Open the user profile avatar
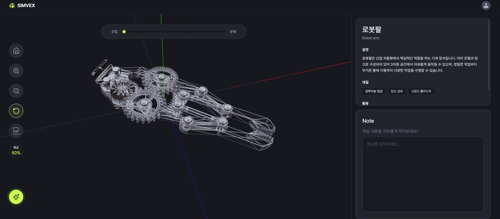 click(x=486, y=6)
